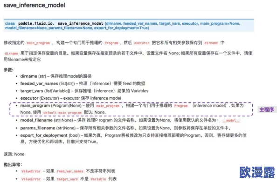Click the bold main_program parameter name
The width and height of the screenshot is (277, 182).
click(35, 106)
